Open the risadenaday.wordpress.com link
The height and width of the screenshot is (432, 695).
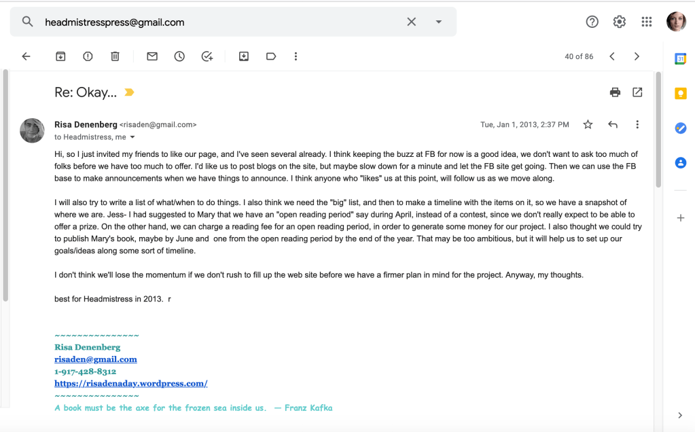(x=131, y=383)
